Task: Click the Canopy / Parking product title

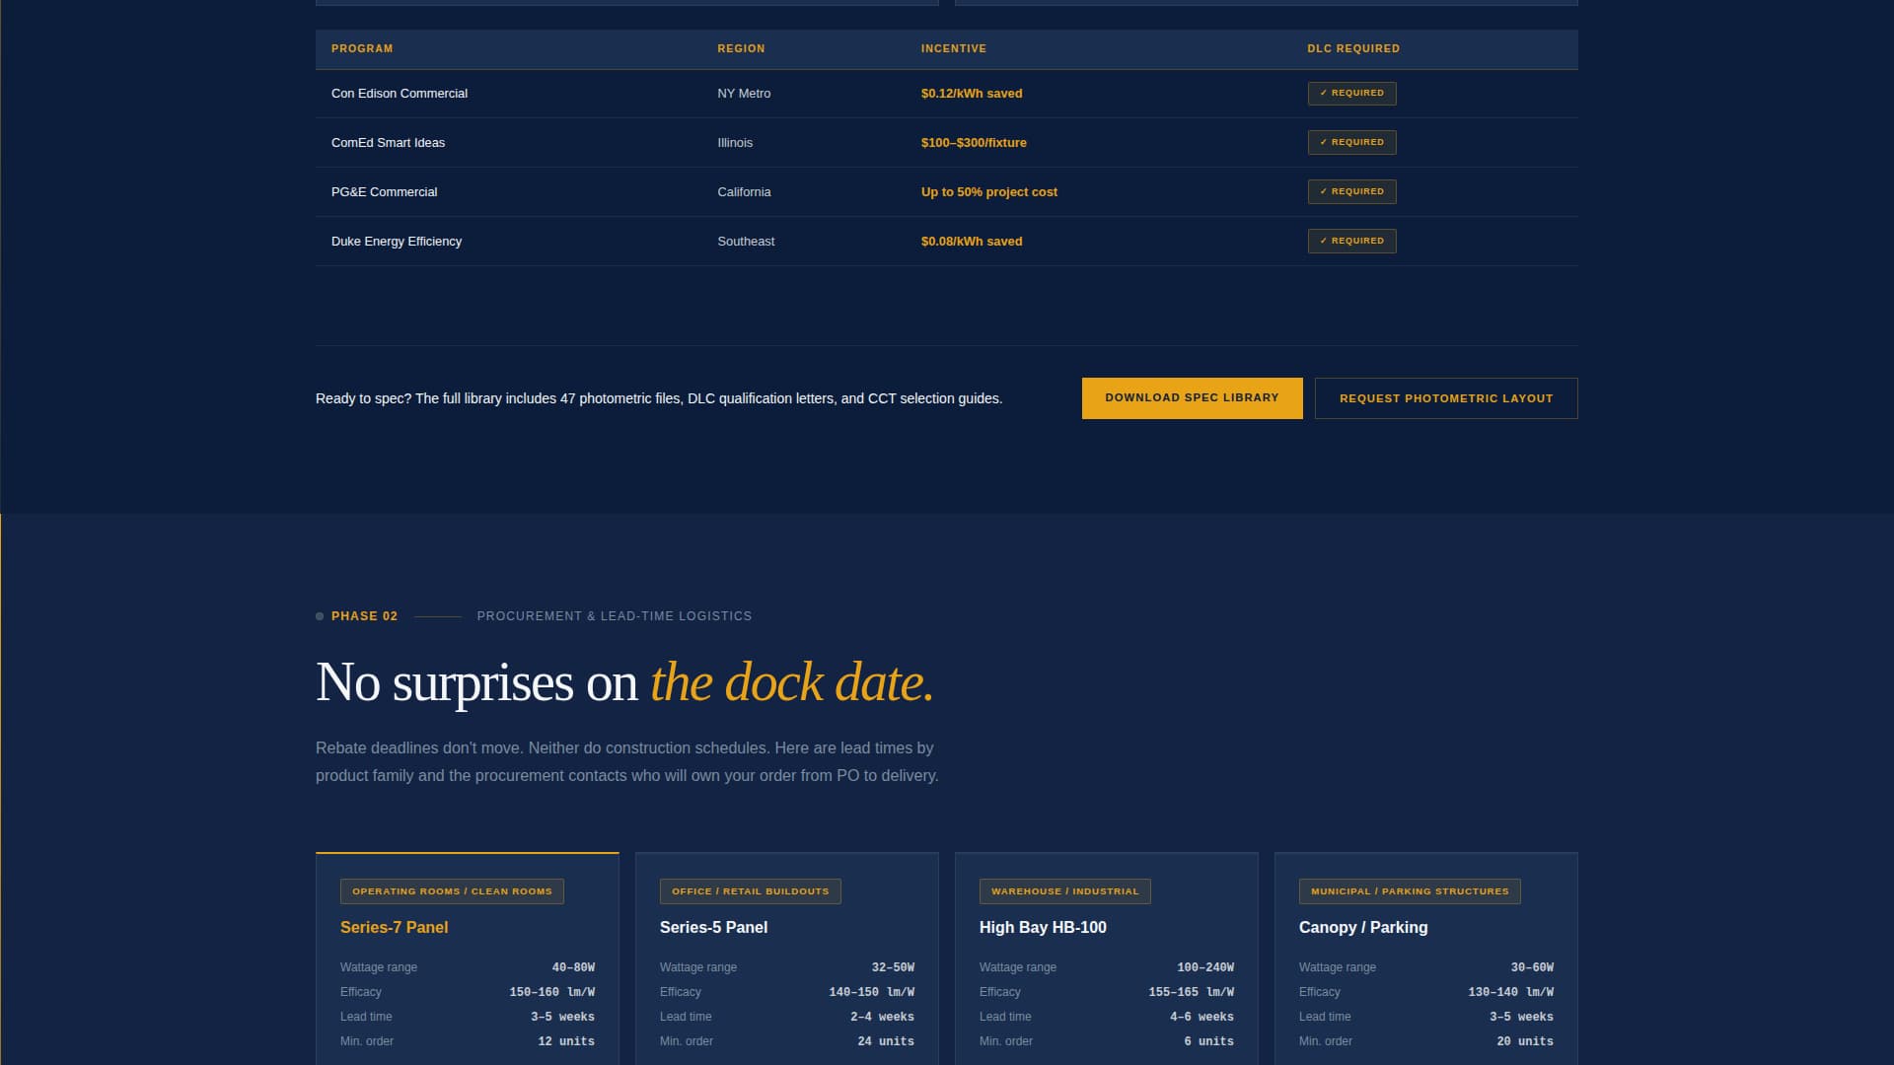Action: tap(1362, 927)
